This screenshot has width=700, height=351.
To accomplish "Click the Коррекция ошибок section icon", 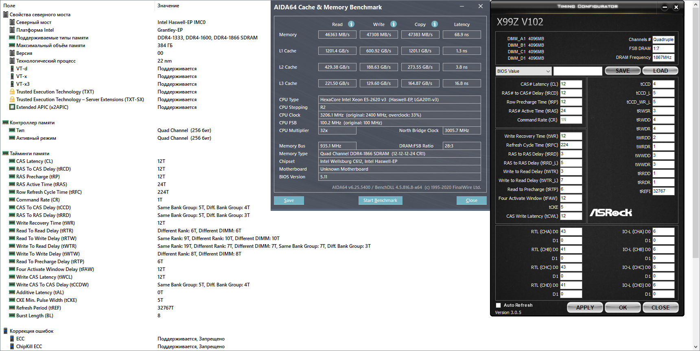I will pyautogui.click(x=6, y=331).
